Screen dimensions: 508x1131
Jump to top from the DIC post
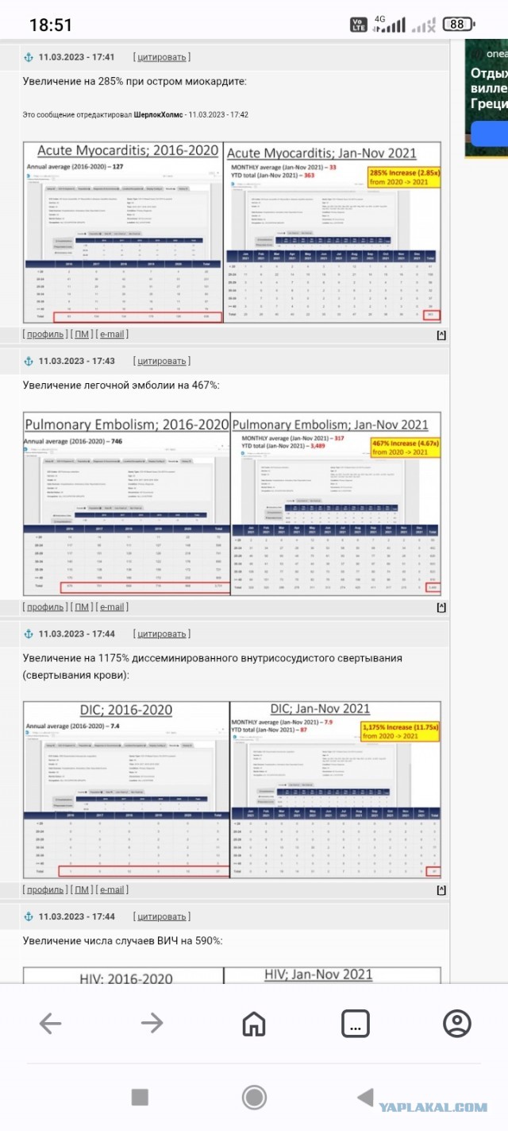click(x=441, y=889)
